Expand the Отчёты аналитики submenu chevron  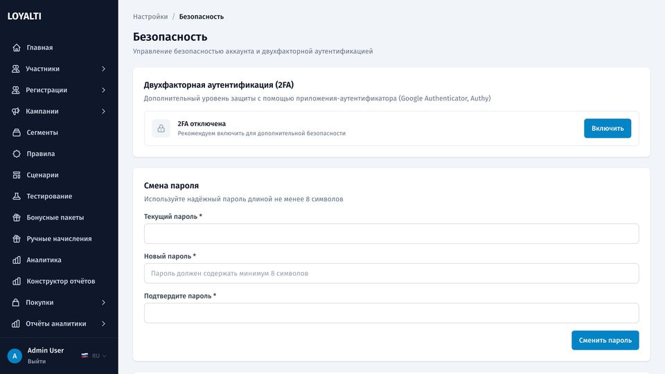point(103,323)
